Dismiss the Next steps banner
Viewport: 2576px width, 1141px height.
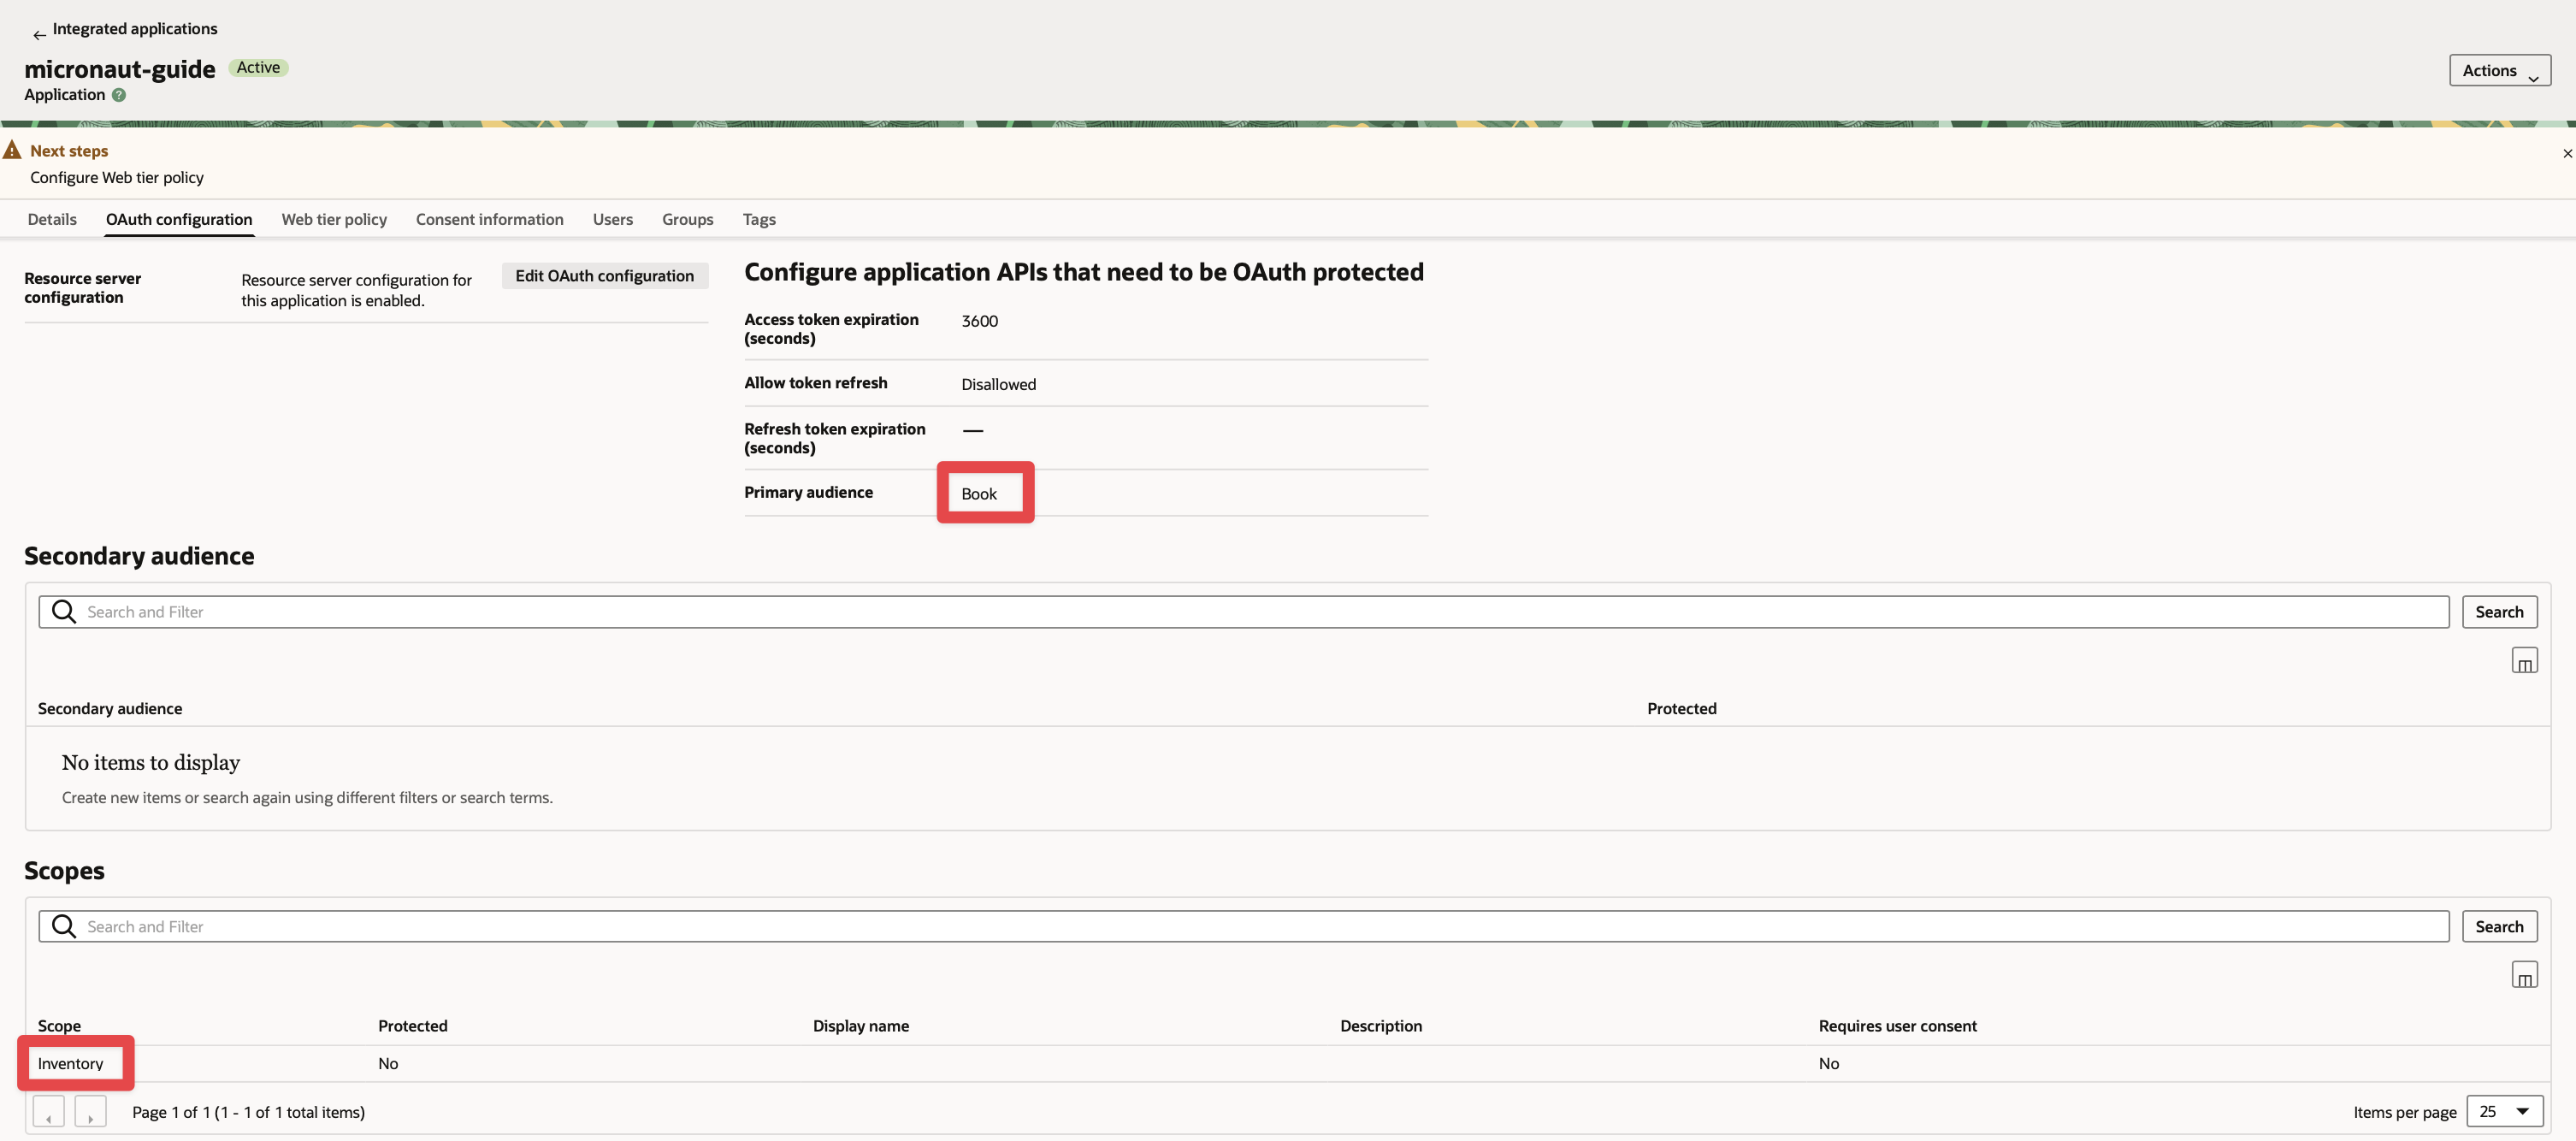tap(2567, 154)
